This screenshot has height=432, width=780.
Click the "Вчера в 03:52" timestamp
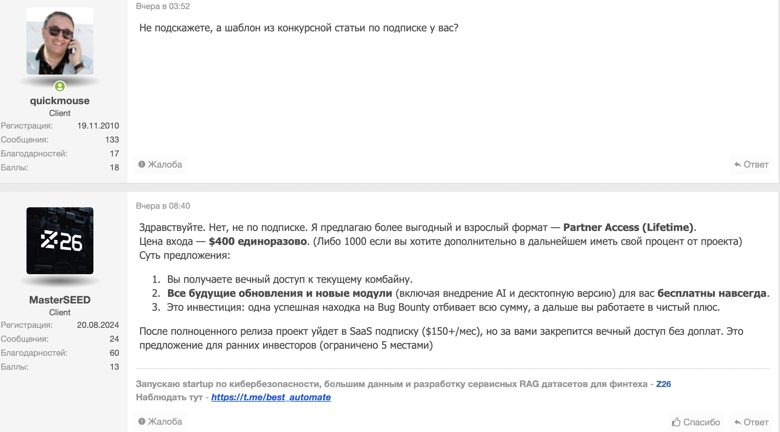point(163,6)
